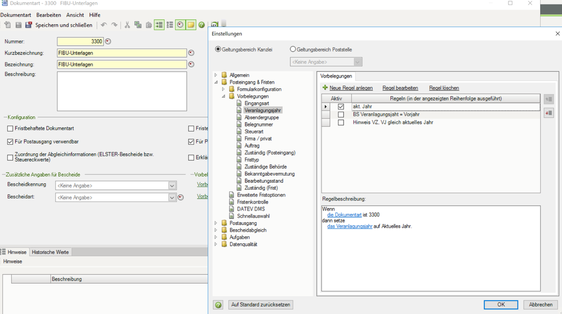The width and height of the screenshot is (562, 314).
Task: Click Auf Standard zurücksetzen button
Action: [x=260, y=304]
